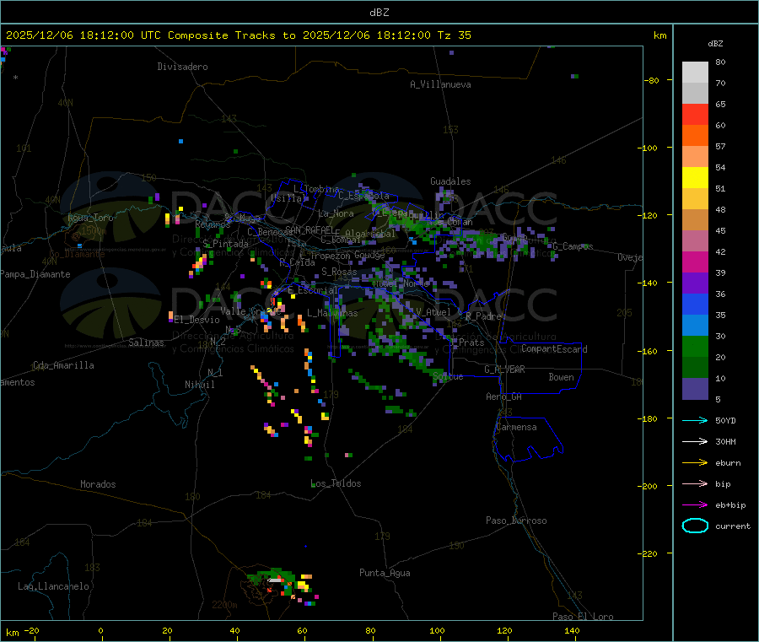Click the CompartEscard map label
The width and height of the screenshot is (759, 642).
coord(554,349)
